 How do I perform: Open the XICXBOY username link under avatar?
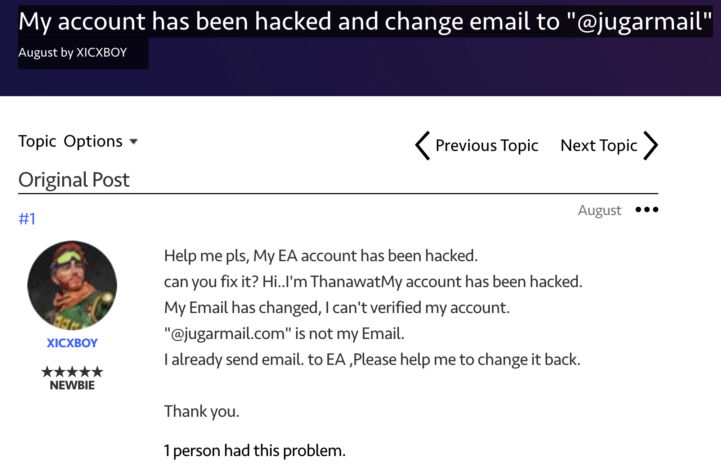[x=72, y=343]
